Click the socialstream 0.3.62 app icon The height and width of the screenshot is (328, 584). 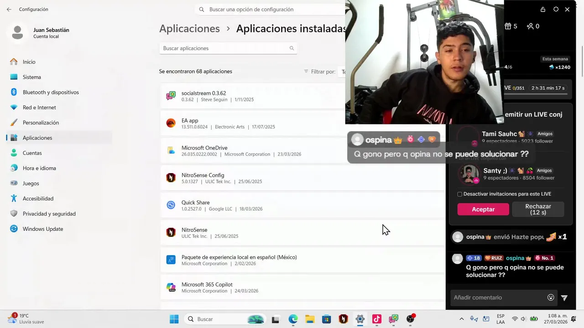[x=171, y=96]
